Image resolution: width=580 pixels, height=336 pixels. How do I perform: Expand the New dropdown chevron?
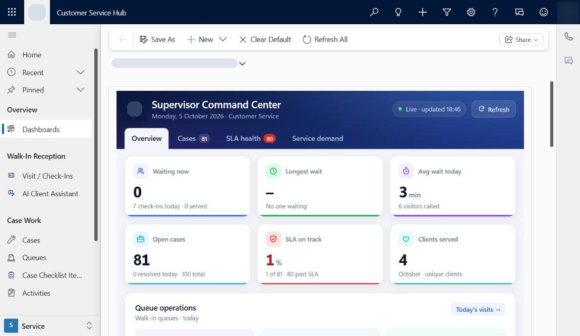[x=223, y=39]
